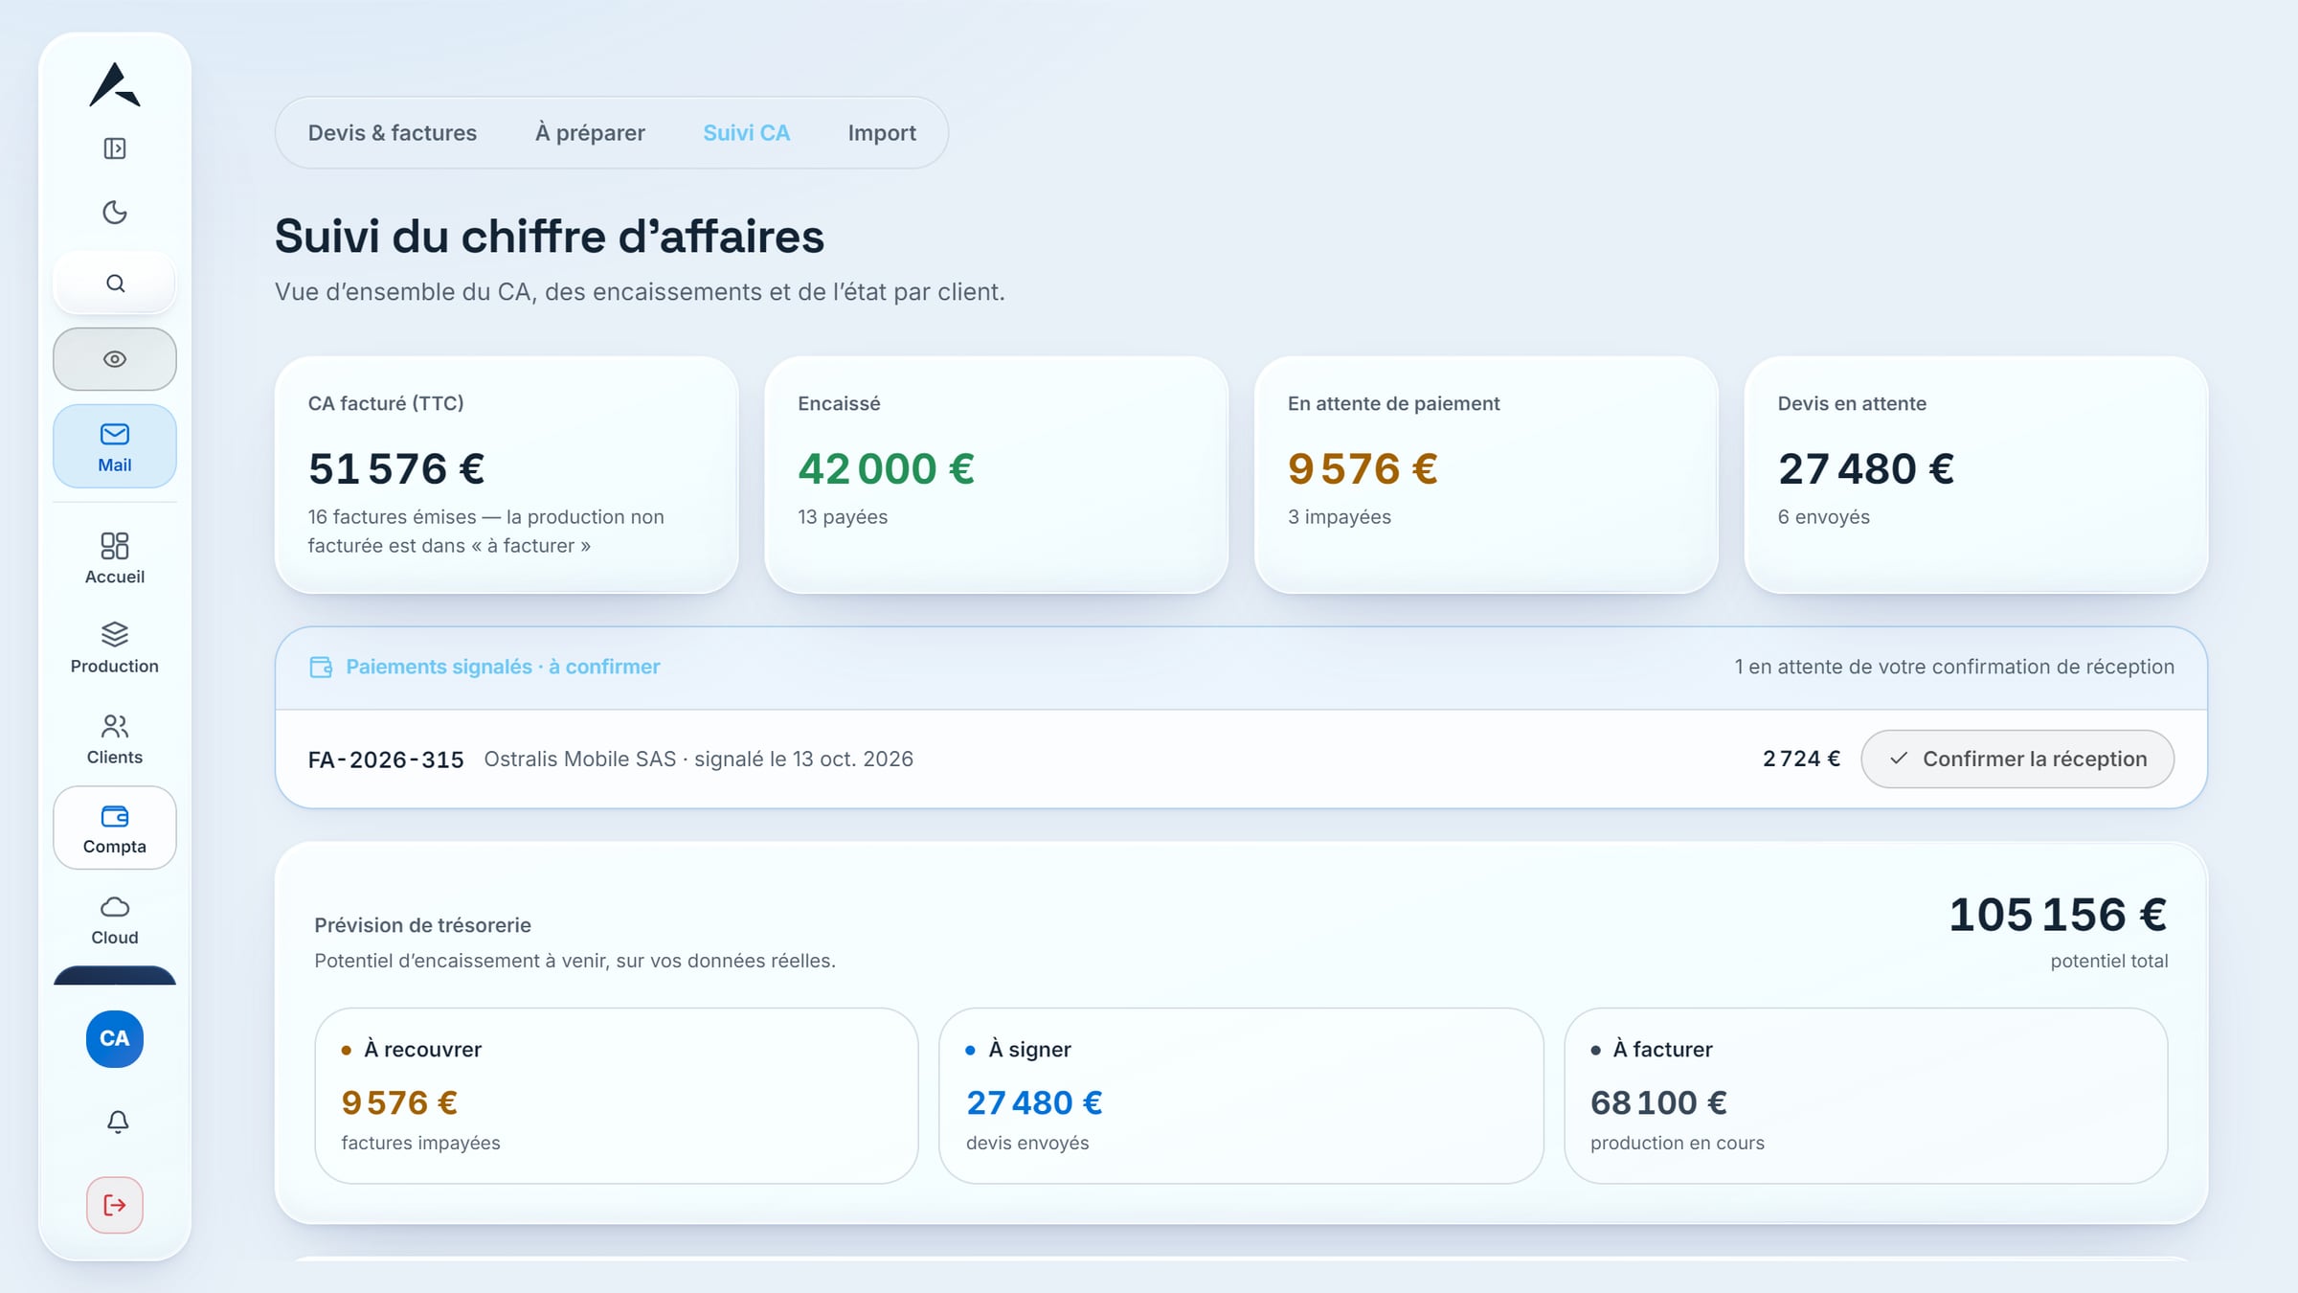Go to Accueil dashboard
This screenshot has width=2298, height=1293.
[115, 558]
